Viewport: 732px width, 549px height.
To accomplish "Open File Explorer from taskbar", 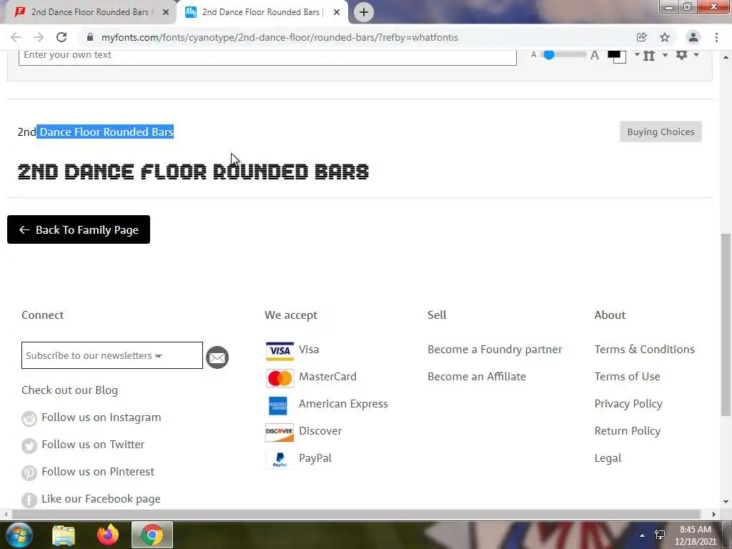I will coord(64,535).
